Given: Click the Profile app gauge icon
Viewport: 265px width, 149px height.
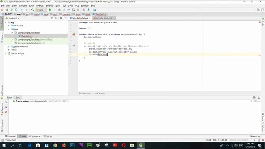Looking at the screenshot, I should [69, 10].
